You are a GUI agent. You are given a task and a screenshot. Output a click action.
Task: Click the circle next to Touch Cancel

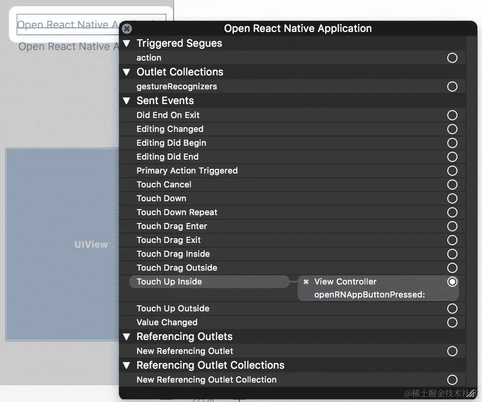[x=452, y=185]
